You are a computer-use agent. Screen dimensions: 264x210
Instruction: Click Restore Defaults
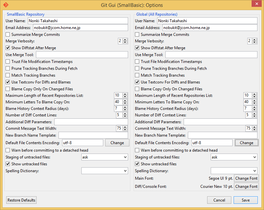[x=21, y=200]
